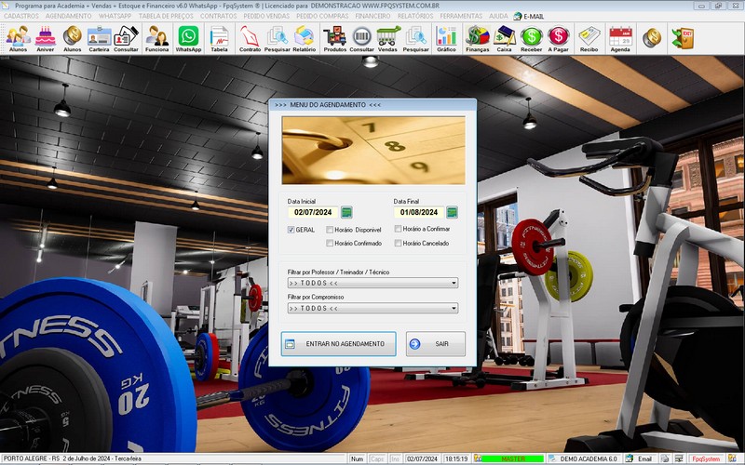The width and height of the screenshot is (745, 465).
Task: Click the SAIR button
Action: 436,343
